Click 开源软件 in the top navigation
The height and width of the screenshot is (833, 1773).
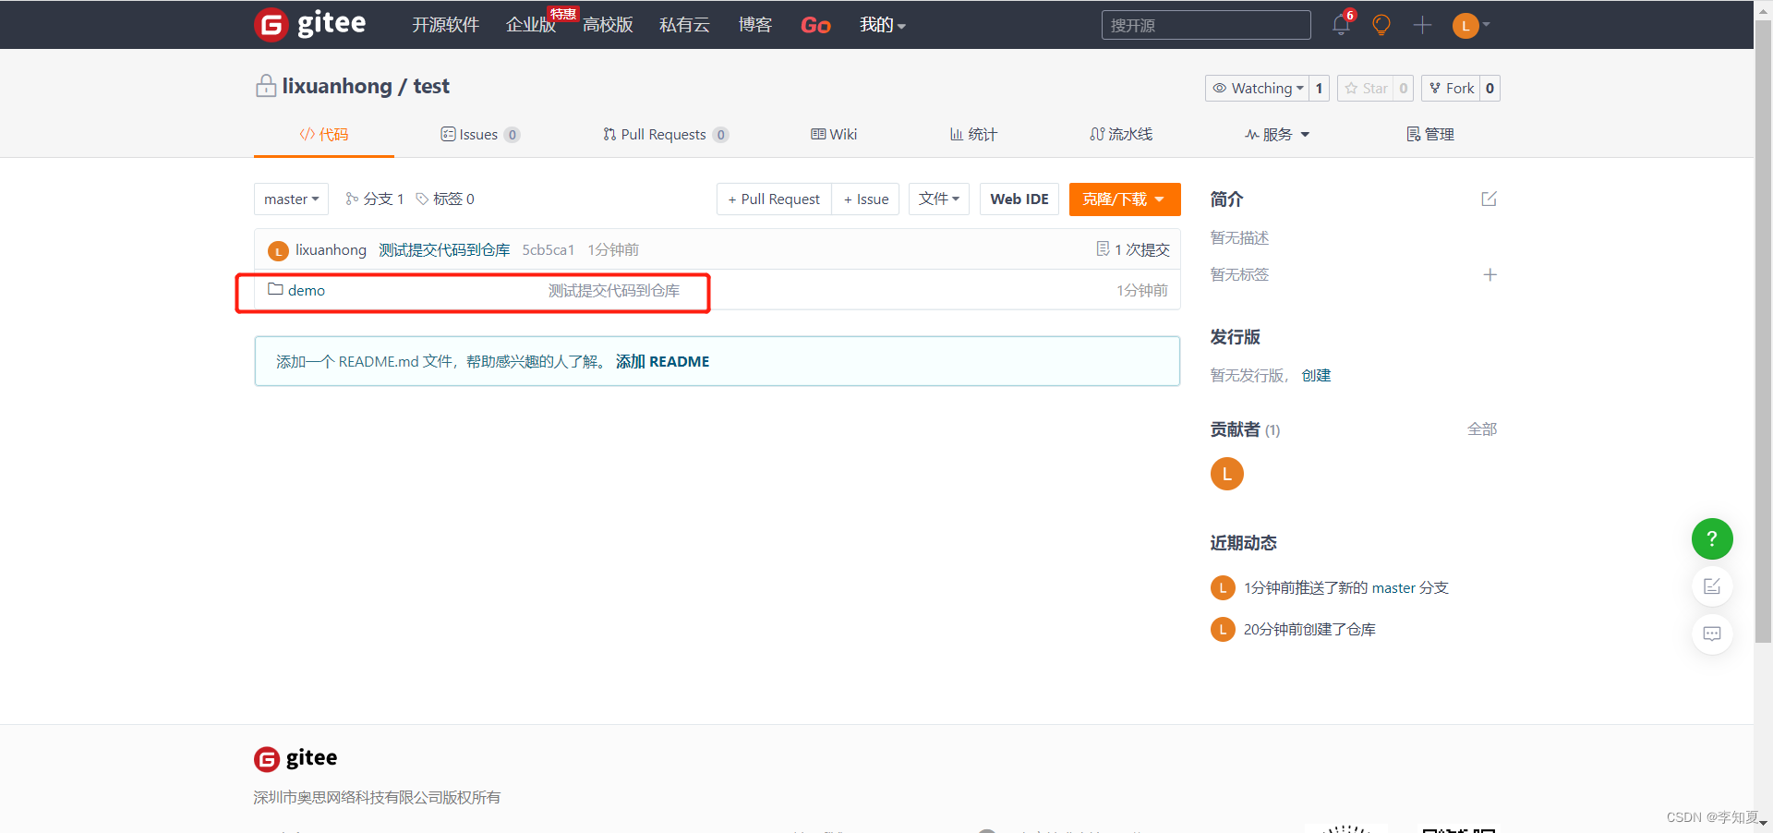[445, 25]
